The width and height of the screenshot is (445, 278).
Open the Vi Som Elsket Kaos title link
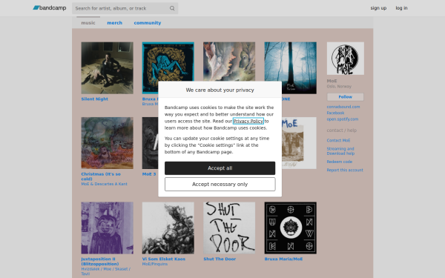(x=163, y=259)
